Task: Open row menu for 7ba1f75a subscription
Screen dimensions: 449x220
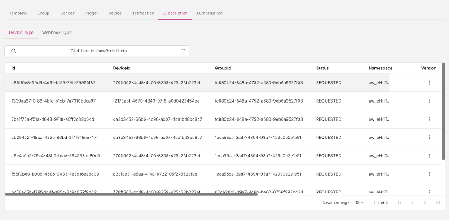Action: [429, 119]
